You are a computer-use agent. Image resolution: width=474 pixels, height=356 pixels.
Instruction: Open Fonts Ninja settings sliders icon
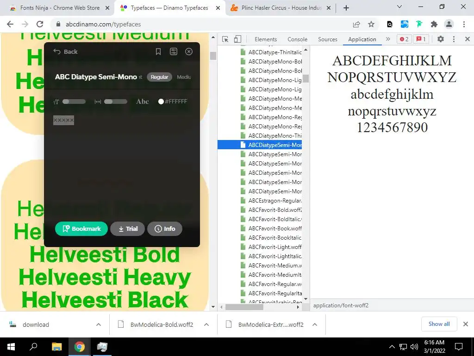174,52
